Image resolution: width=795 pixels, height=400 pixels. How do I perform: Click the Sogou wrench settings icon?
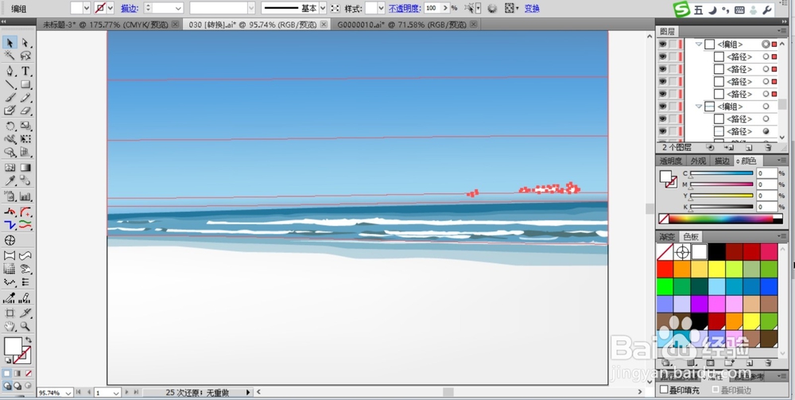tap(768, 9)
